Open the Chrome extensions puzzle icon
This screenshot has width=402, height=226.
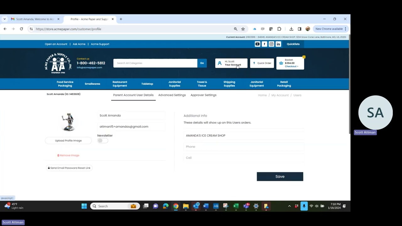279,29
